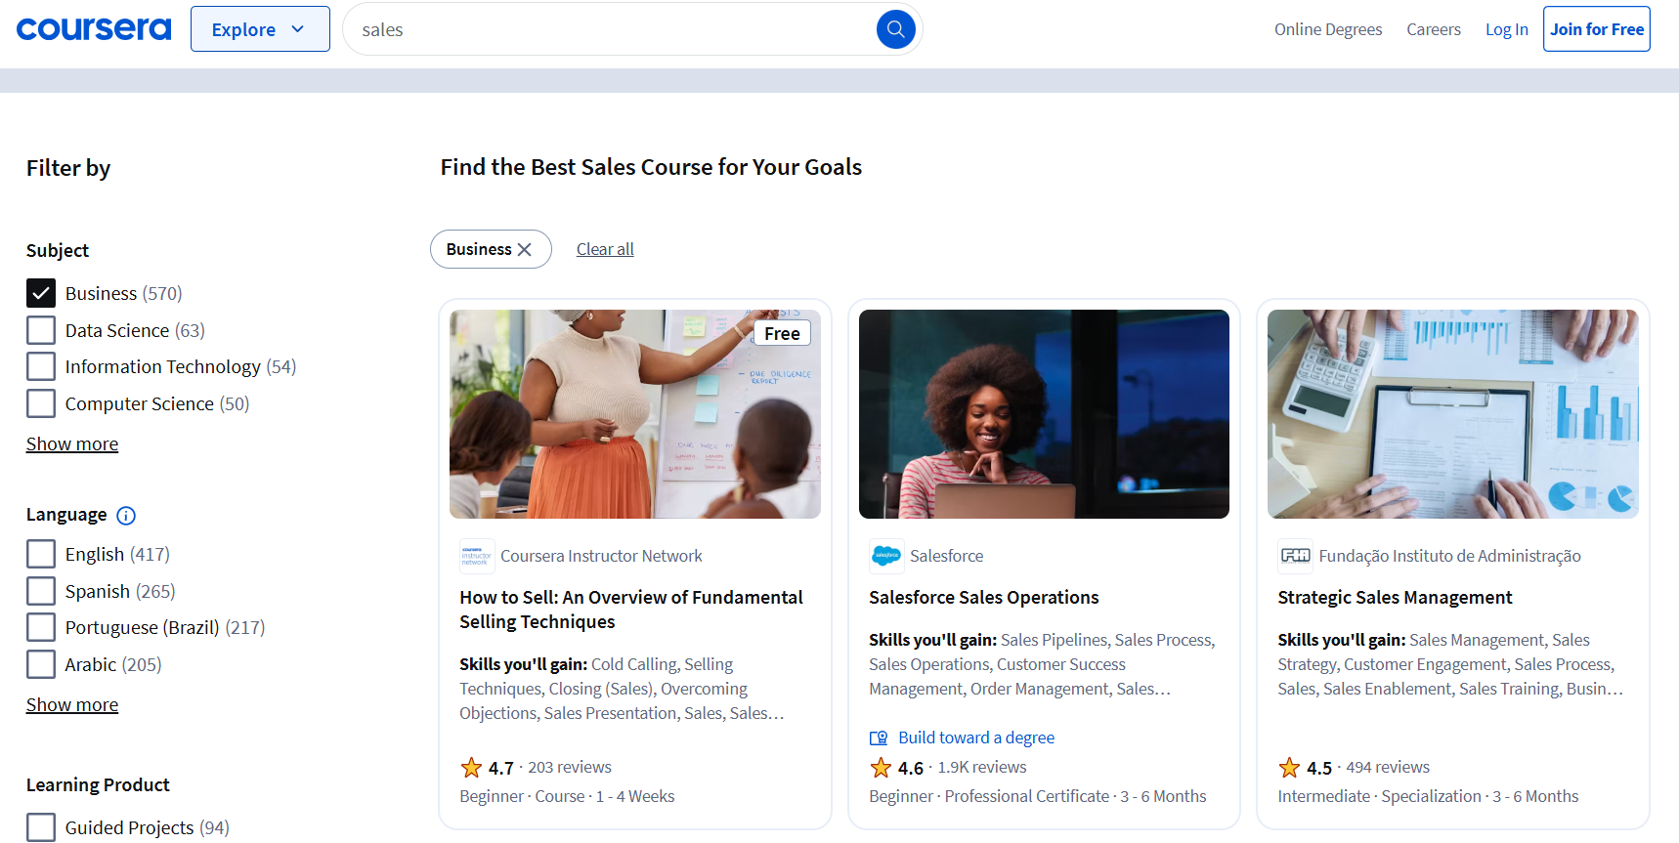
Task: Remove the Business filter chip
Action: click(x=525, y=250)
